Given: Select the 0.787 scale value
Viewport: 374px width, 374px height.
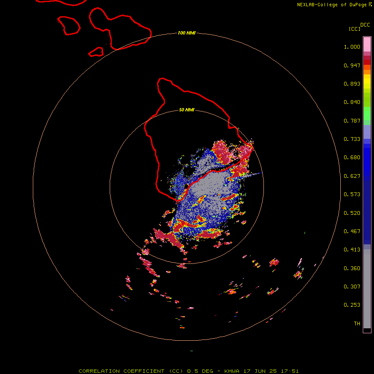Looking at the screenshot, I should [352, 121].
